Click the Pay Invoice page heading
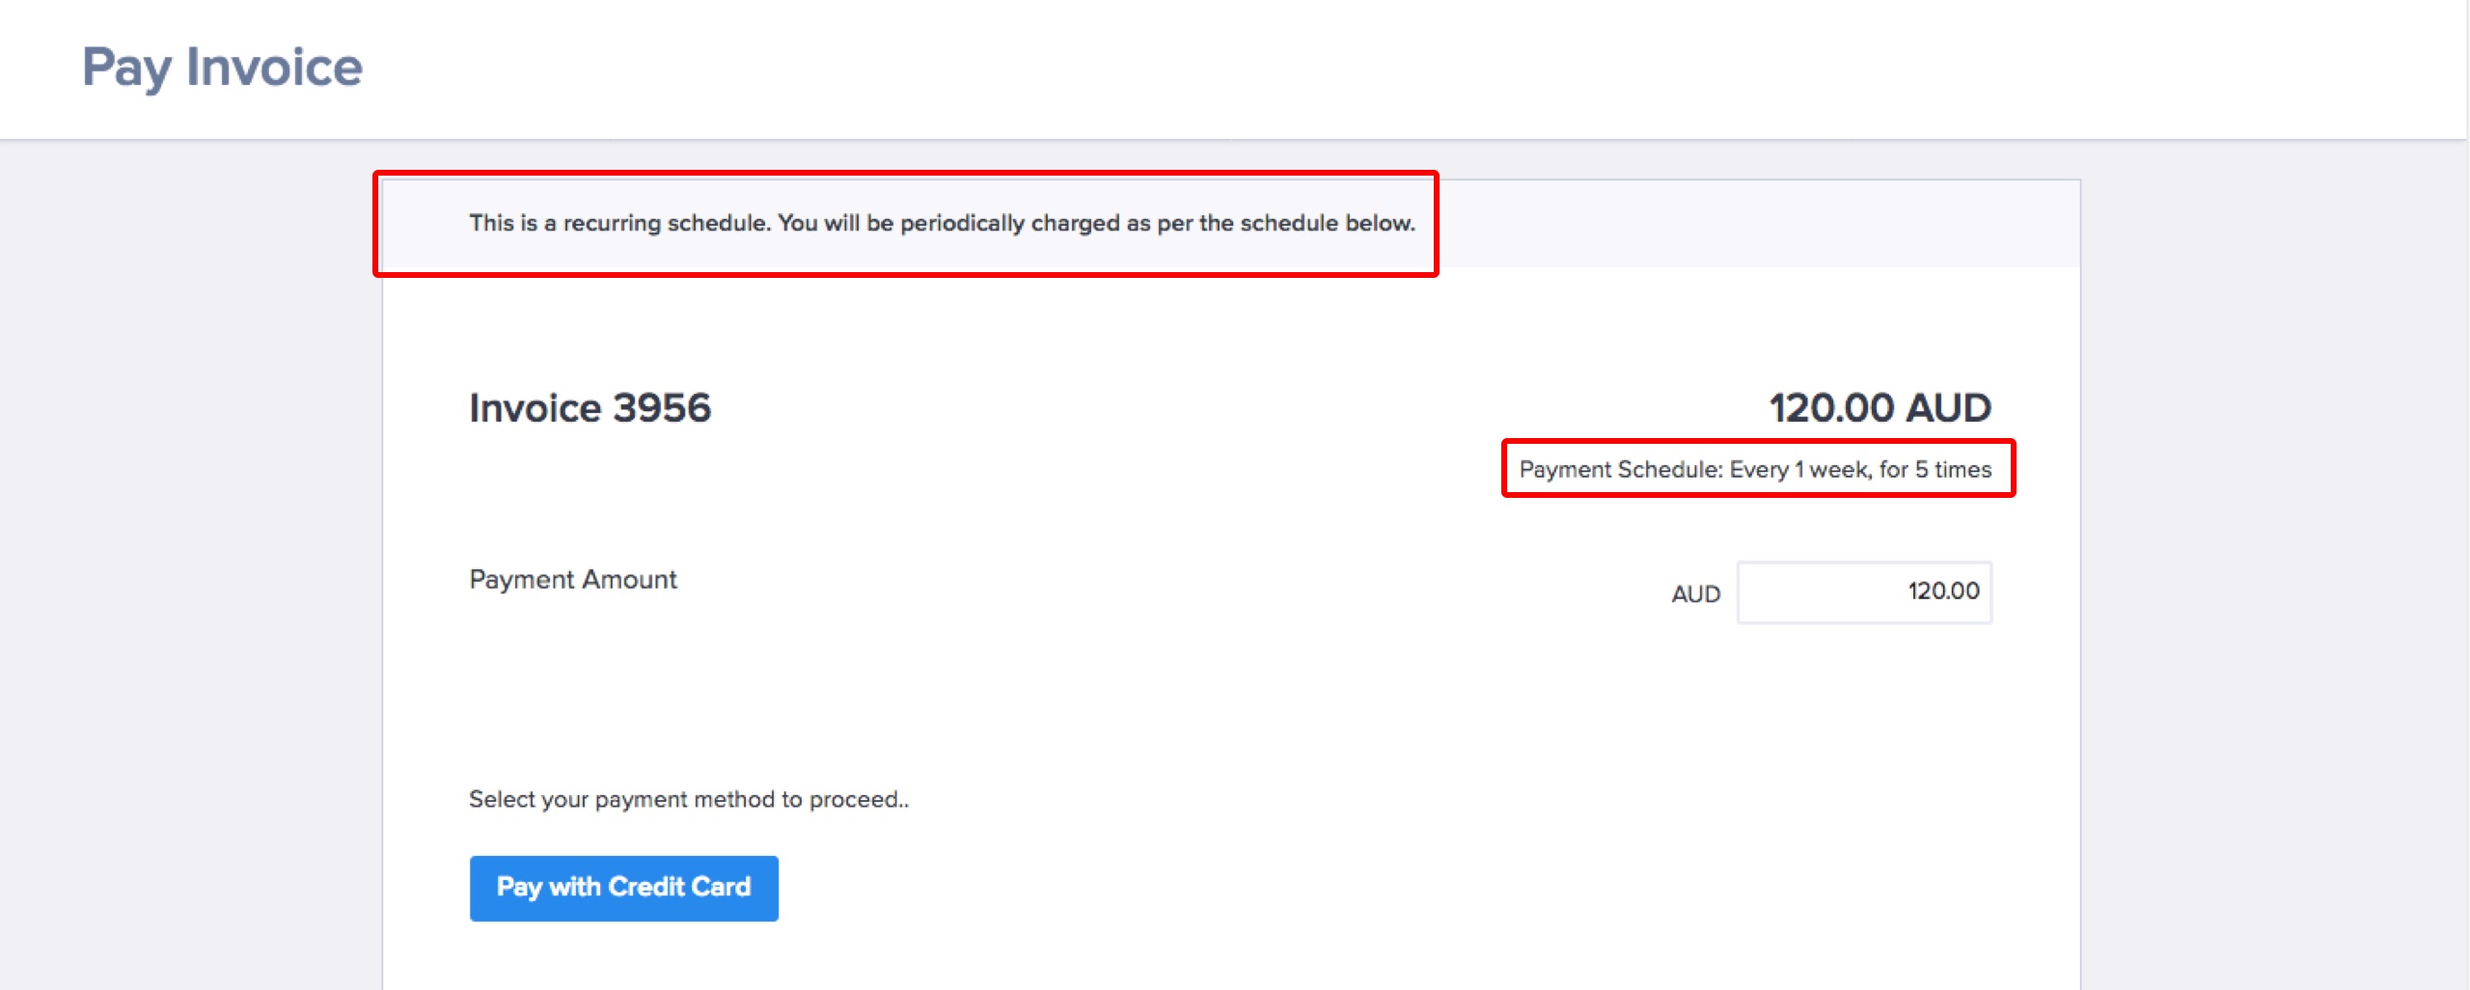The width and height of the screenshot is (2470, 990). [x=222, y=68]
